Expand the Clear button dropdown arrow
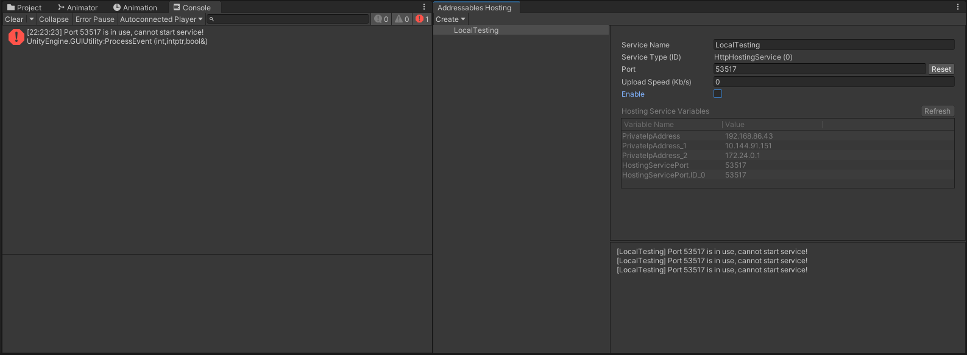 32,19
